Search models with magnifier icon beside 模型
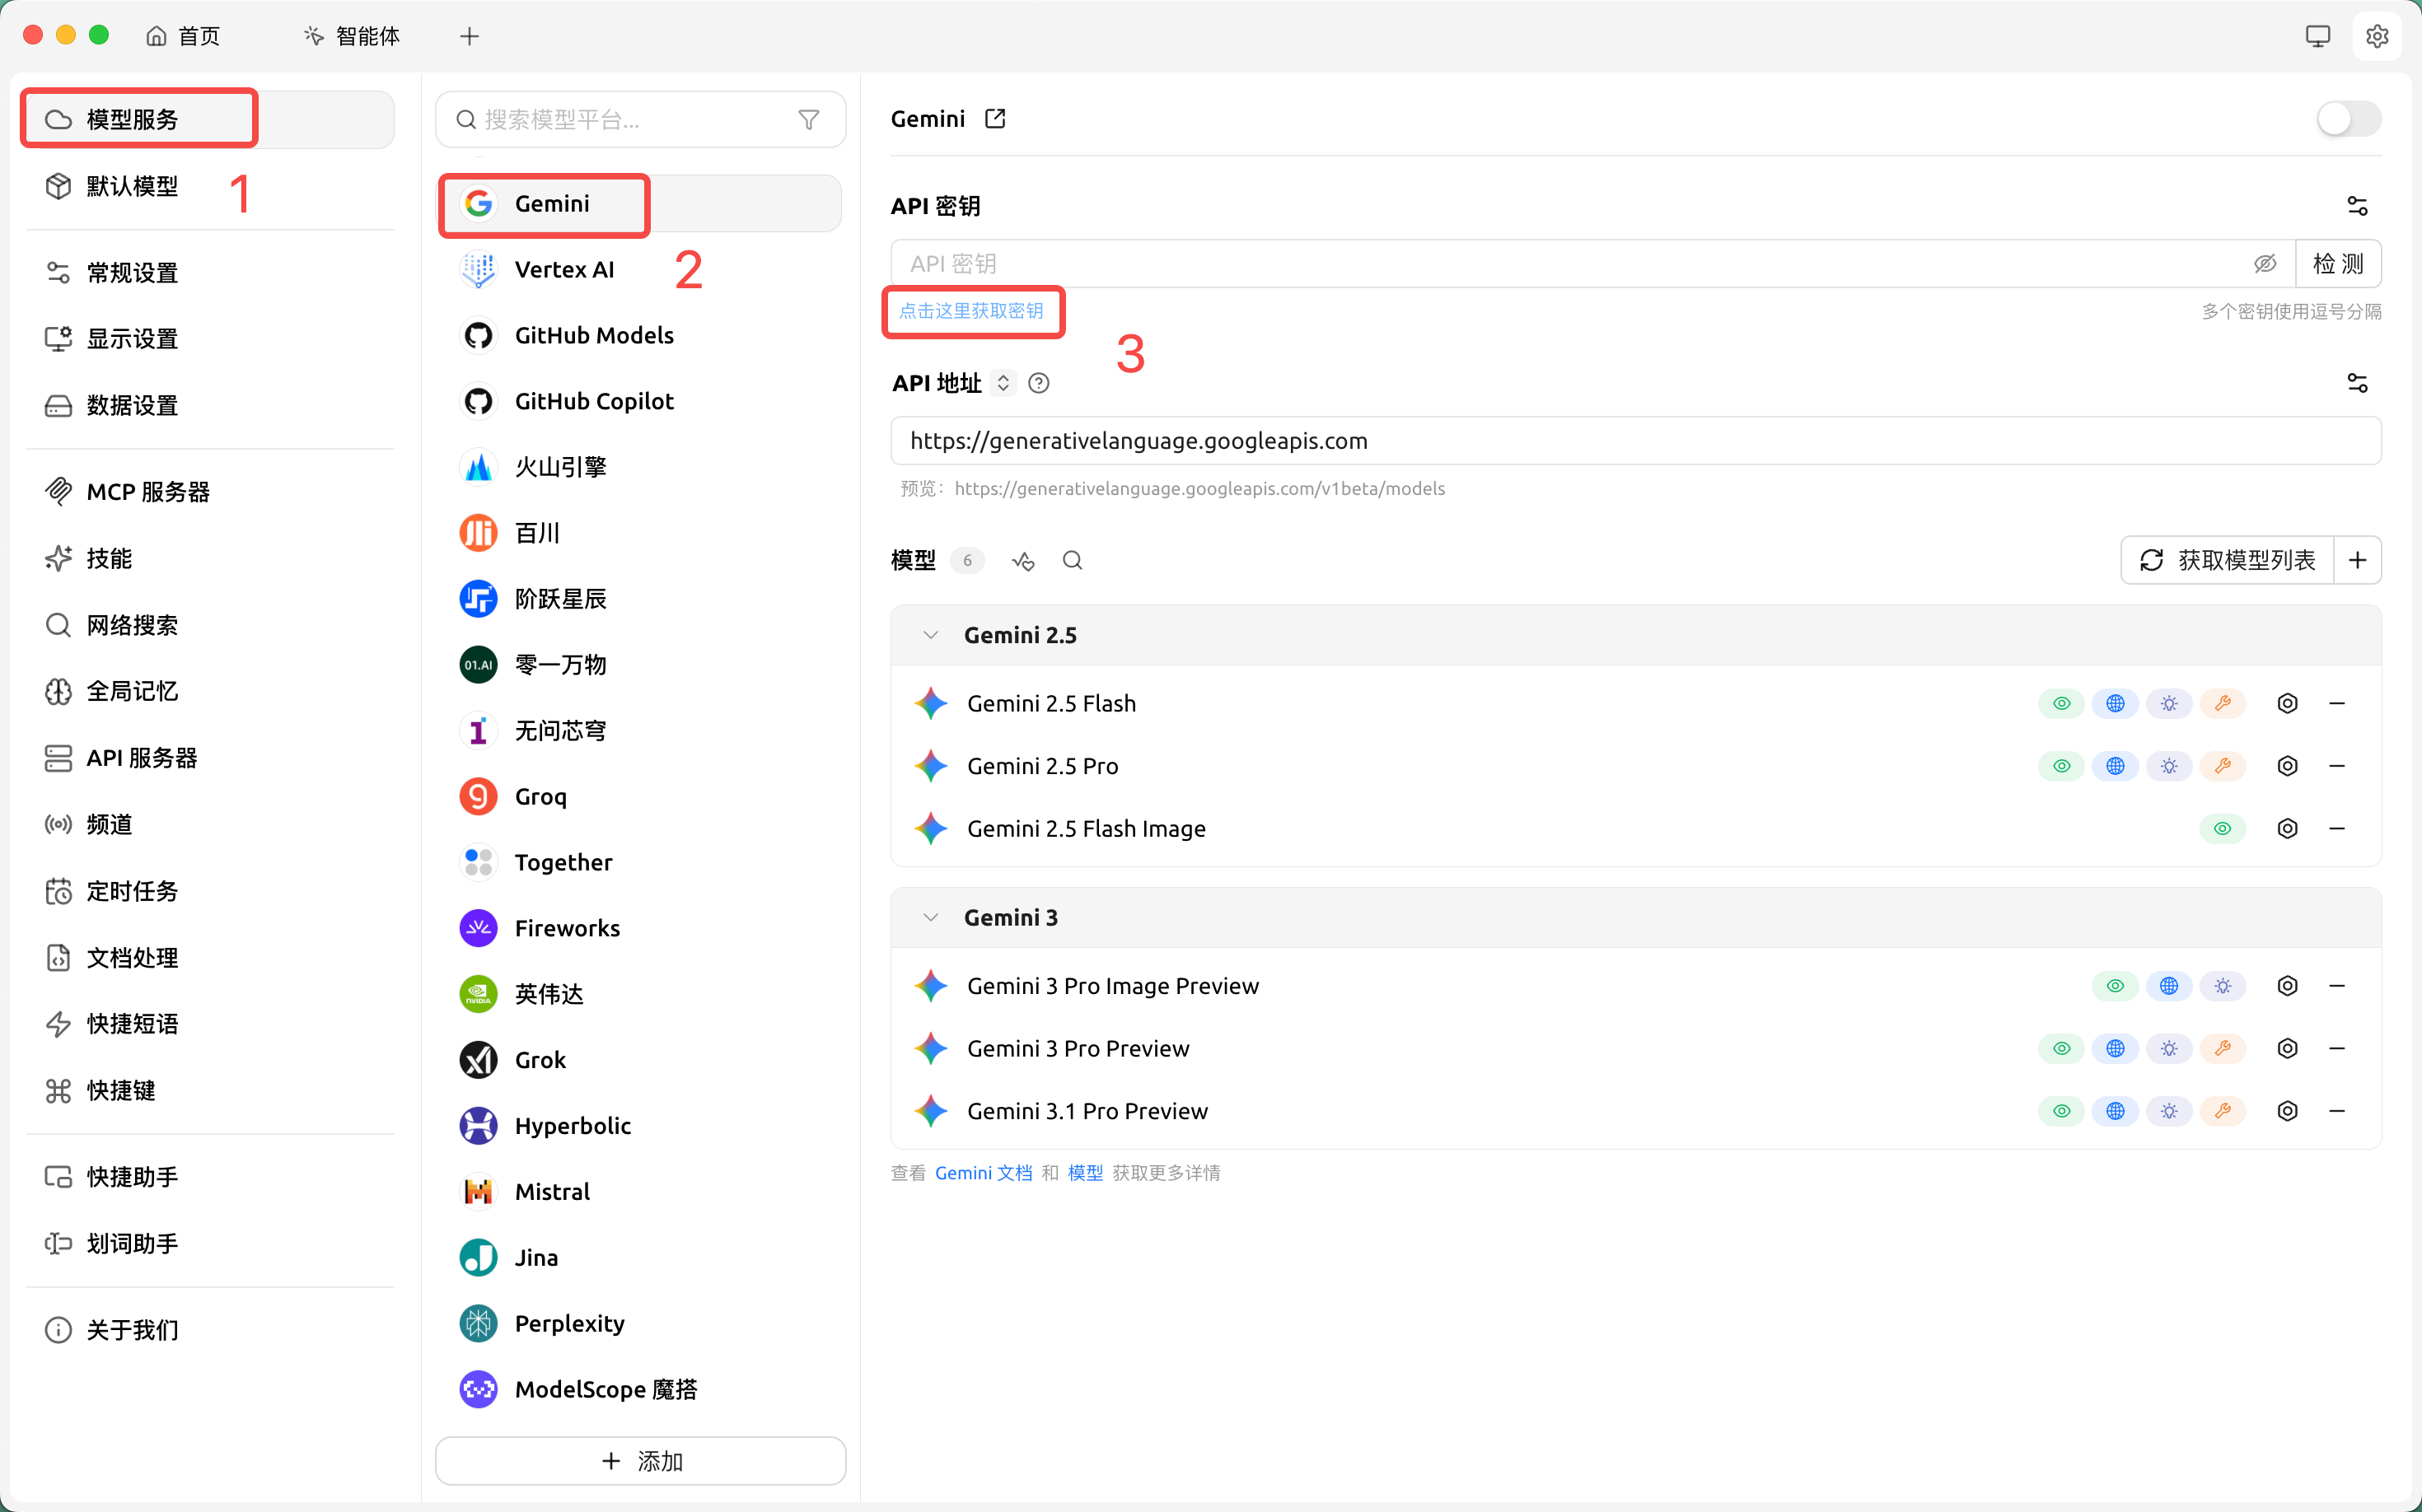This screenshot has height=1512, width=2422. [1073, 561]
